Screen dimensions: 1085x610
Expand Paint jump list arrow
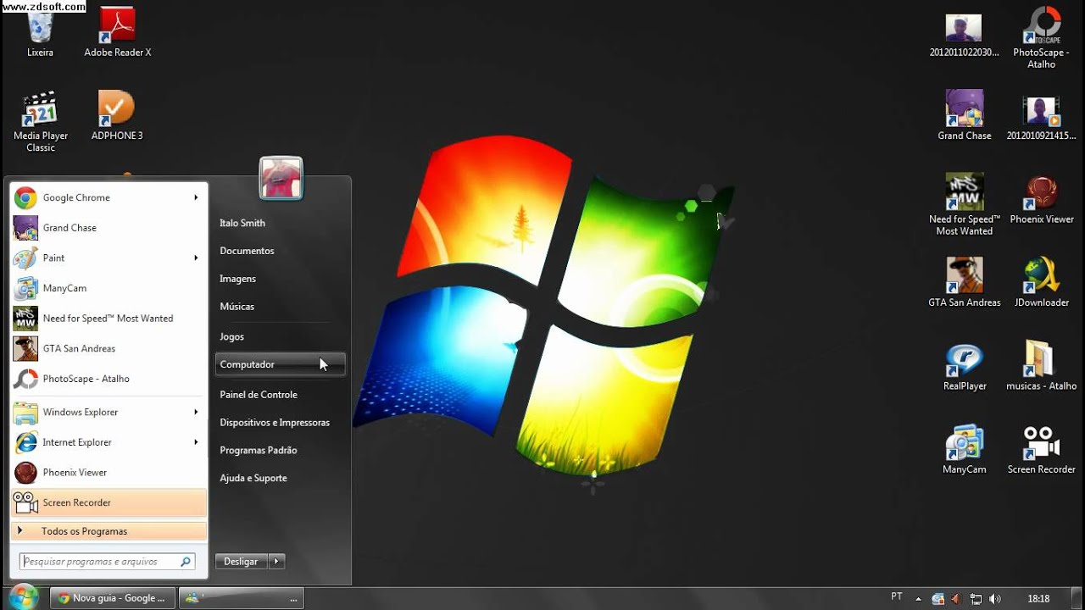(x=196, y=258)
